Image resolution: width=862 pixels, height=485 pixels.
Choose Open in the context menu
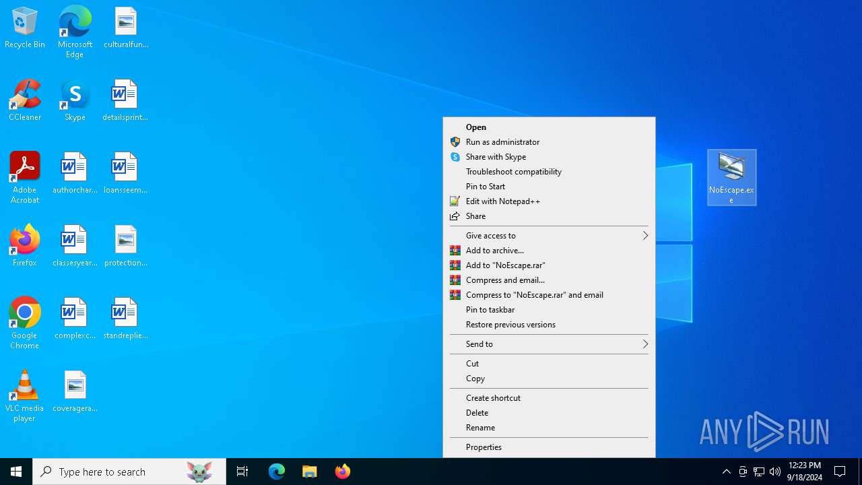click(549, 127)
